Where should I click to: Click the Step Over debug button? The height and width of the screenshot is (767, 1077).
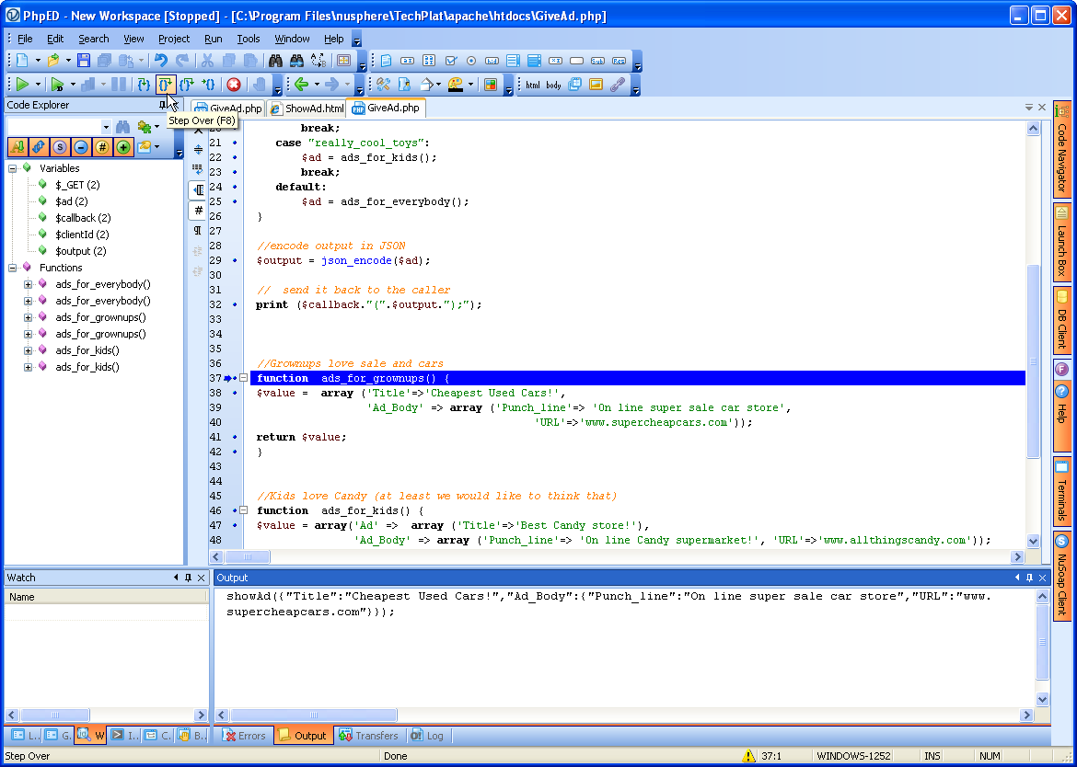tap(165, 85)
